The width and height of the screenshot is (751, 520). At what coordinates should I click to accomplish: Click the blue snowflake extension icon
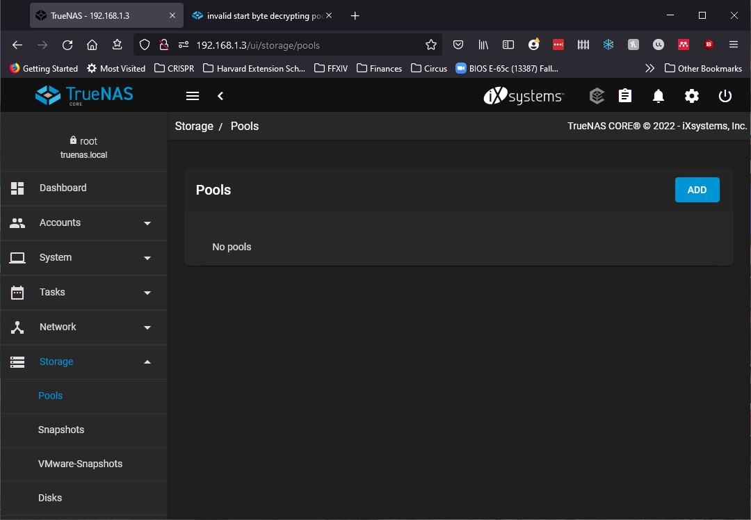point(608,45)
